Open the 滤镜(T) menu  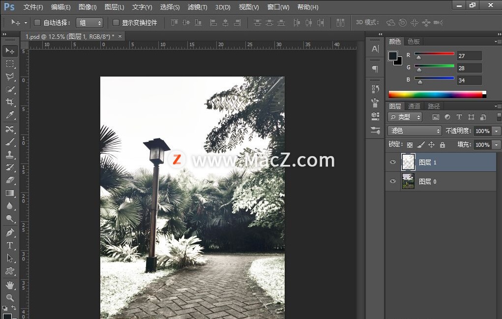pos(197,7)
